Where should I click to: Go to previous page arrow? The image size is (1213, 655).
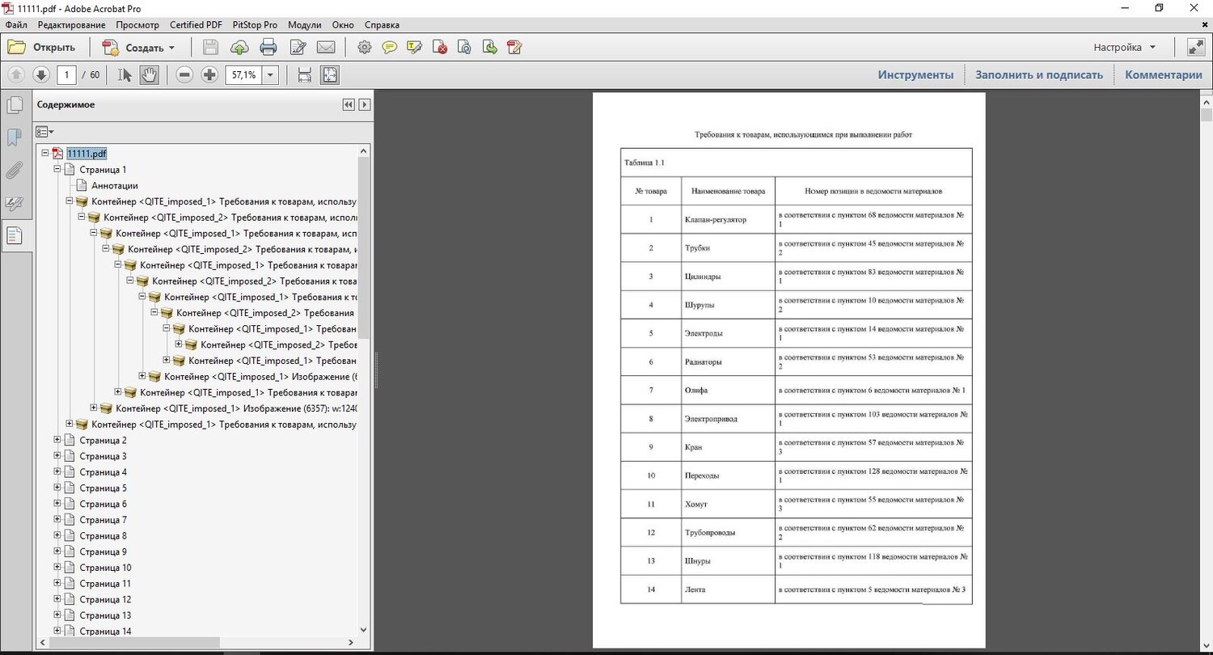pos(16,75)
